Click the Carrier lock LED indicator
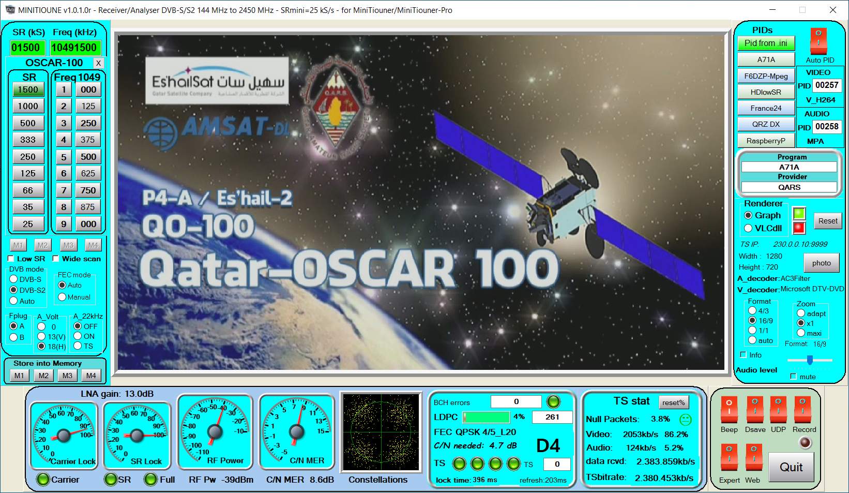The width and height of the screenshot is (849, 493). coord(42,480)
